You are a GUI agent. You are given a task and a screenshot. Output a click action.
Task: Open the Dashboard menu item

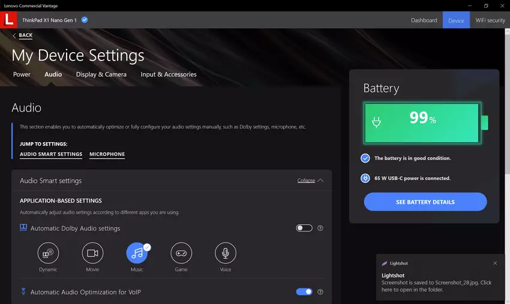[x=424, y=20]
